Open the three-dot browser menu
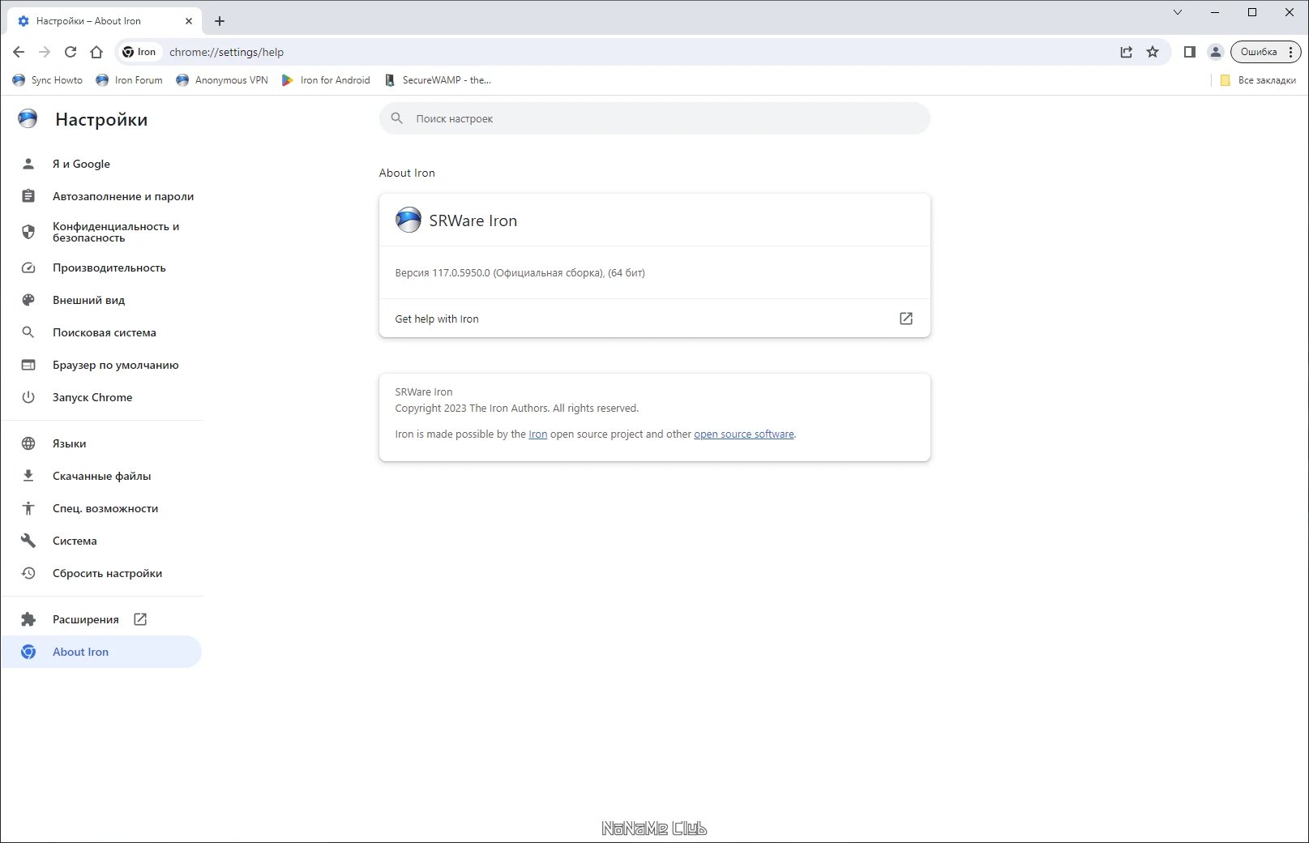 point(1291,52)
